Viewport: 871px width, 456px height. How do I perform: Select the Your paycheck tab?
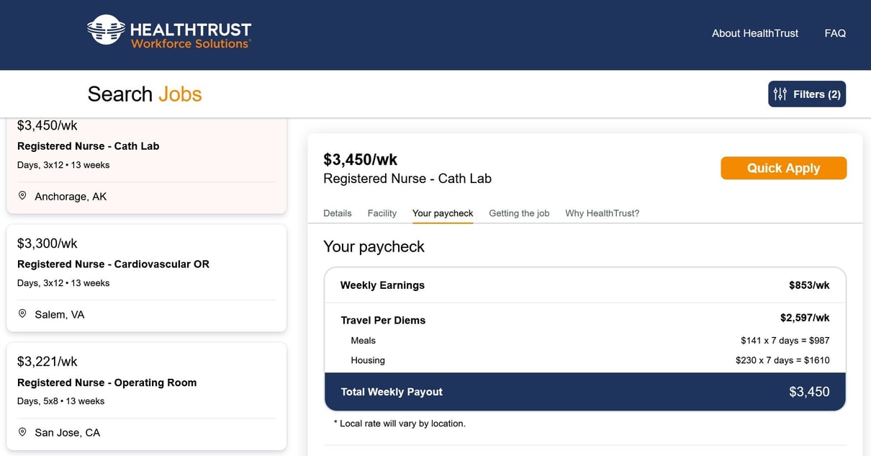(x=442, y=213)
